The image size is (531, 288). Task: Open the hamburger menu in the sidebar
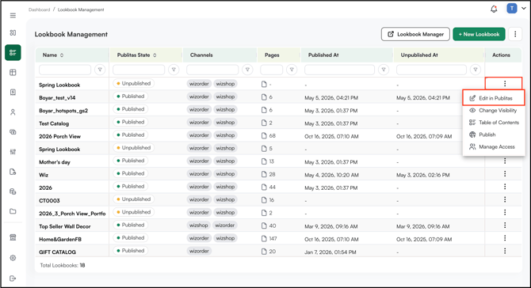pos(13,16)
